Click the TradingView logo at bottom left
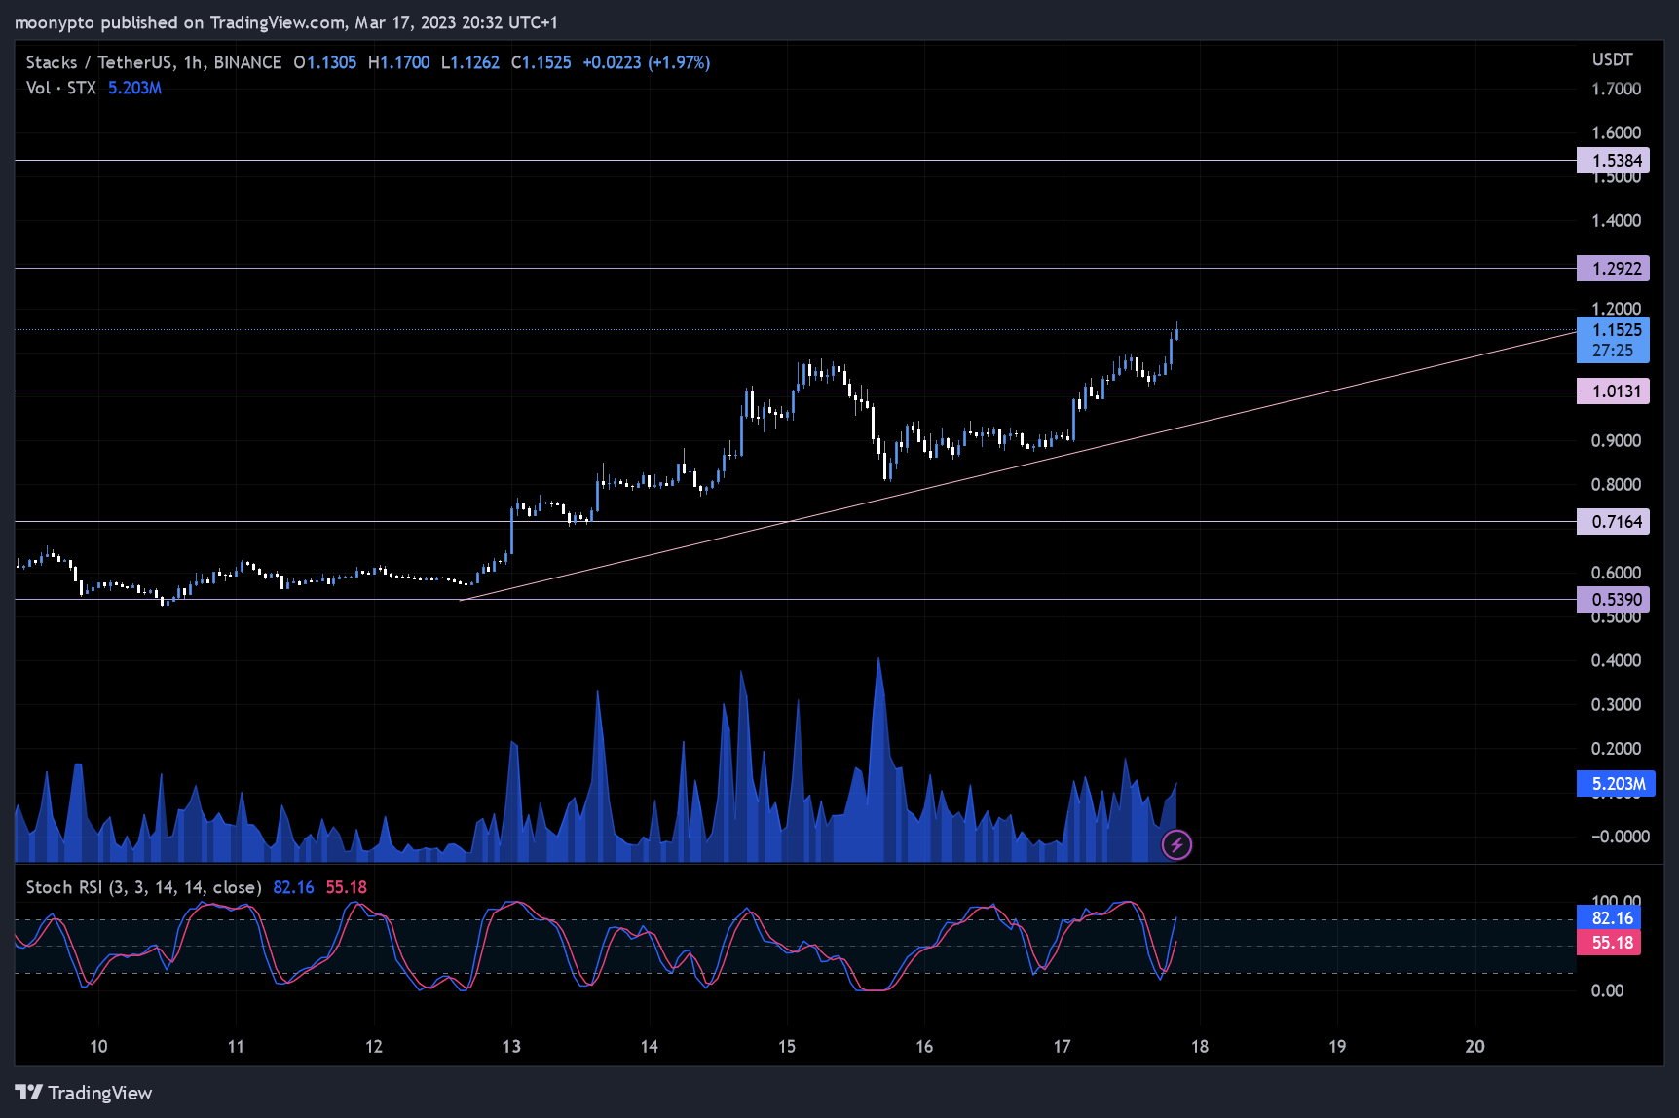 [84, 1093]
